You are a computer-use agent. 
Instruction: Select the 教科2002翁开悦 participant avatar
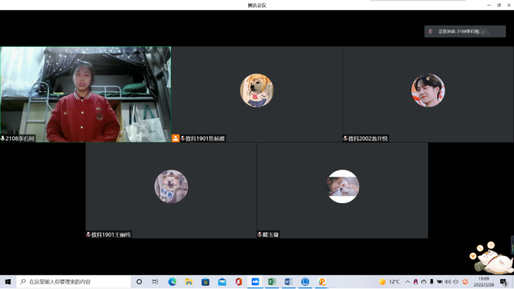pyautogui.click(x=428, y=90)
